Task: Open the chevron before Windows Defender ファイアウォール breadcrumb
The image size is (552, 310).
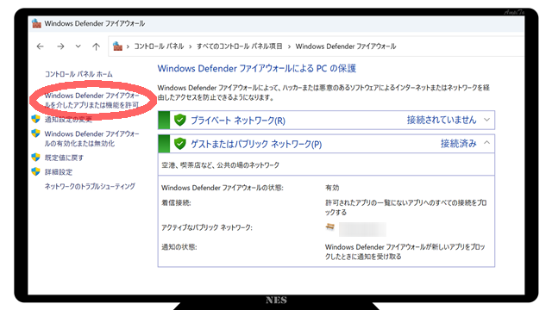Action: [289, 46]
